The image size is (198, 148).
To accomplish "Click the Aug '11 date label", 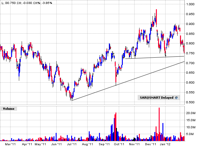I will pyautogui.click(x=87, y=144).
